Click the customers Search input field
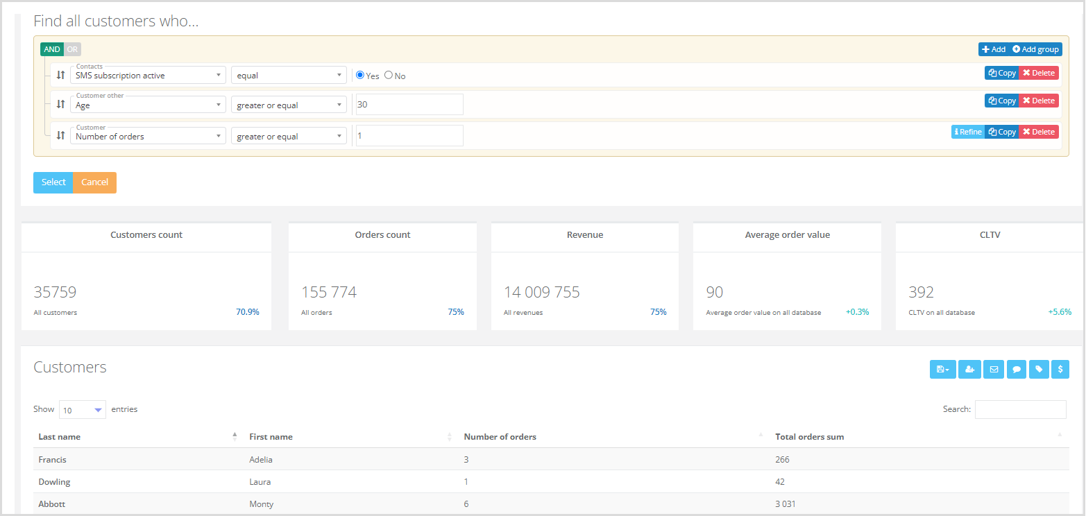The width and height of the screenshot is (1086, 516). click(x=1020, y=410)
